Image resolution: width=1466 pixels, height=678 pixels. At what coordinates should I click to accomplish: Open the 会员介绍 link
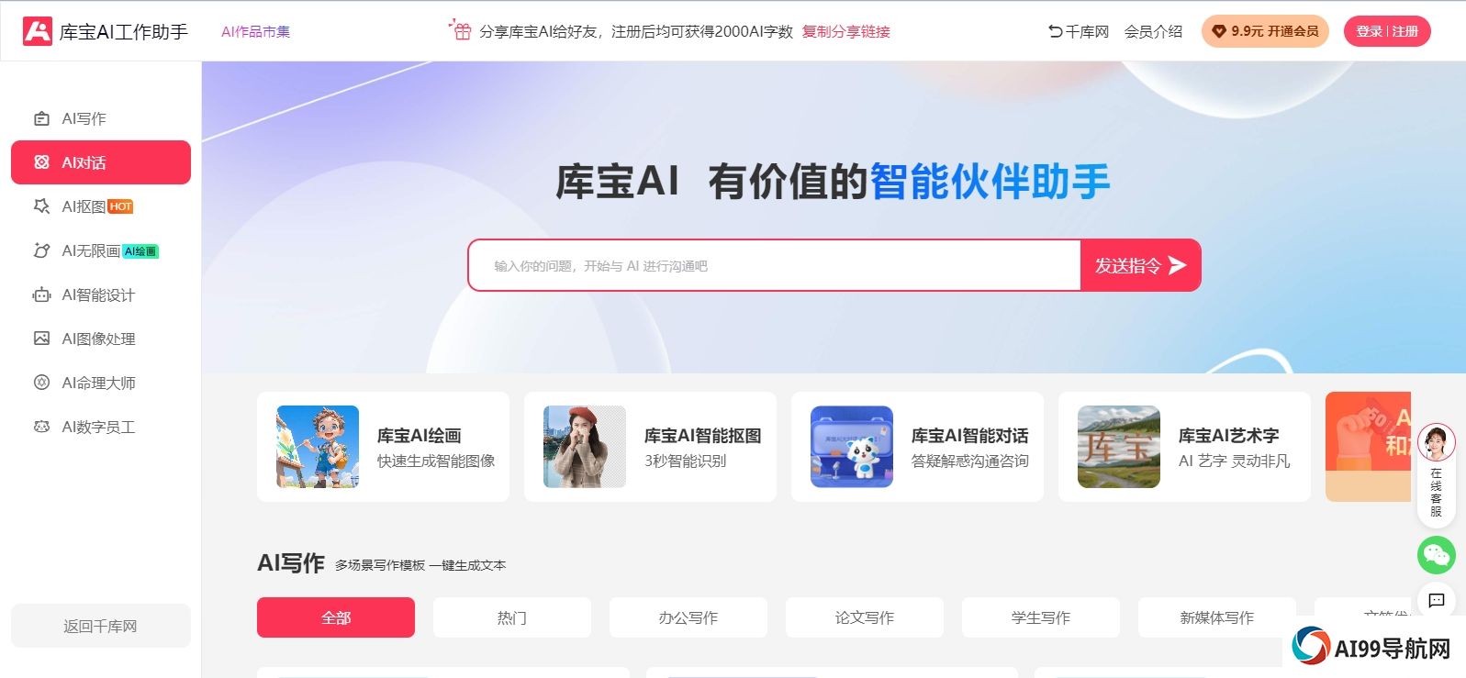[1154, 31]
